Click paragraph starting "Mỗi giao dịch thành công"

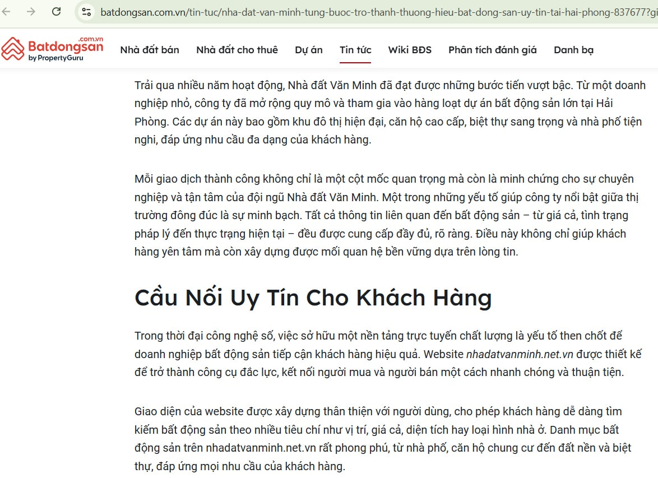[387, 215]
